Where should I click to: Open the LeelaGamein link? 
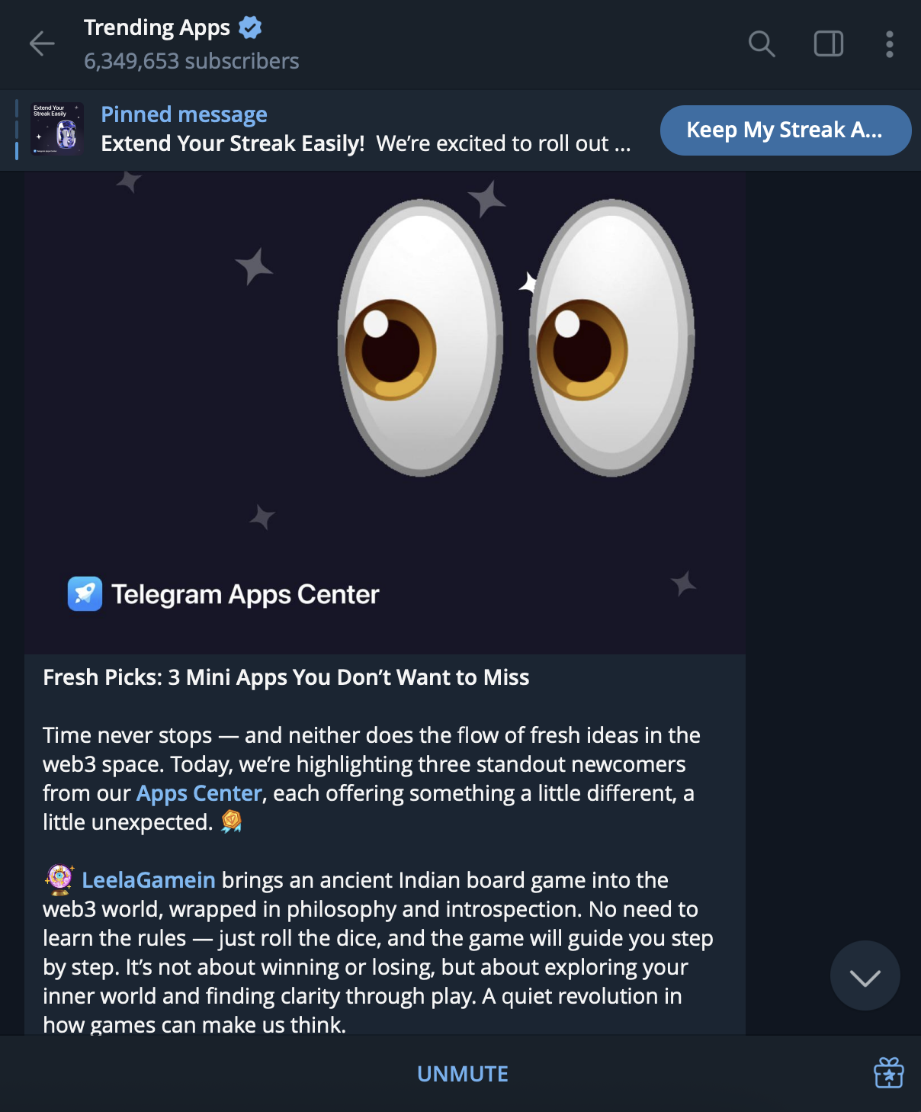click(x=149, y=880)
